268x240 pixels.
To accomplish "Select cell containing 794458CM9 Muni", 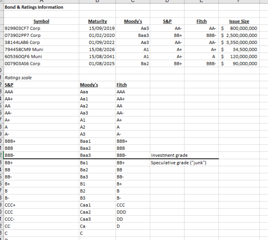I will click(x=41, y=49).
